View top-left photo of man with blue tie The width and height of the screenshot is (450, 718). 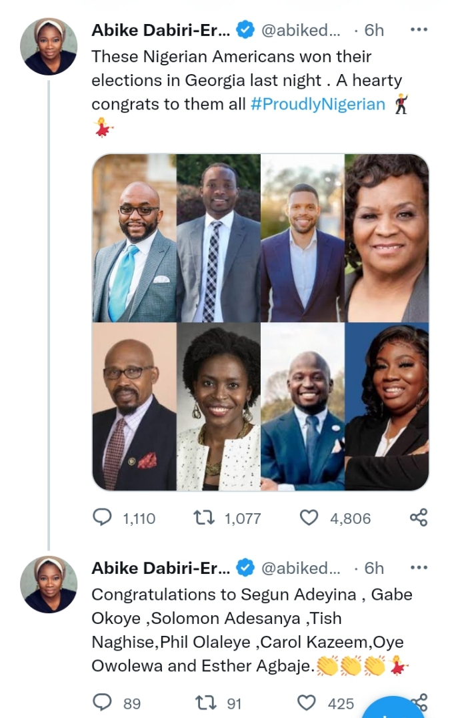coord(135,238)
